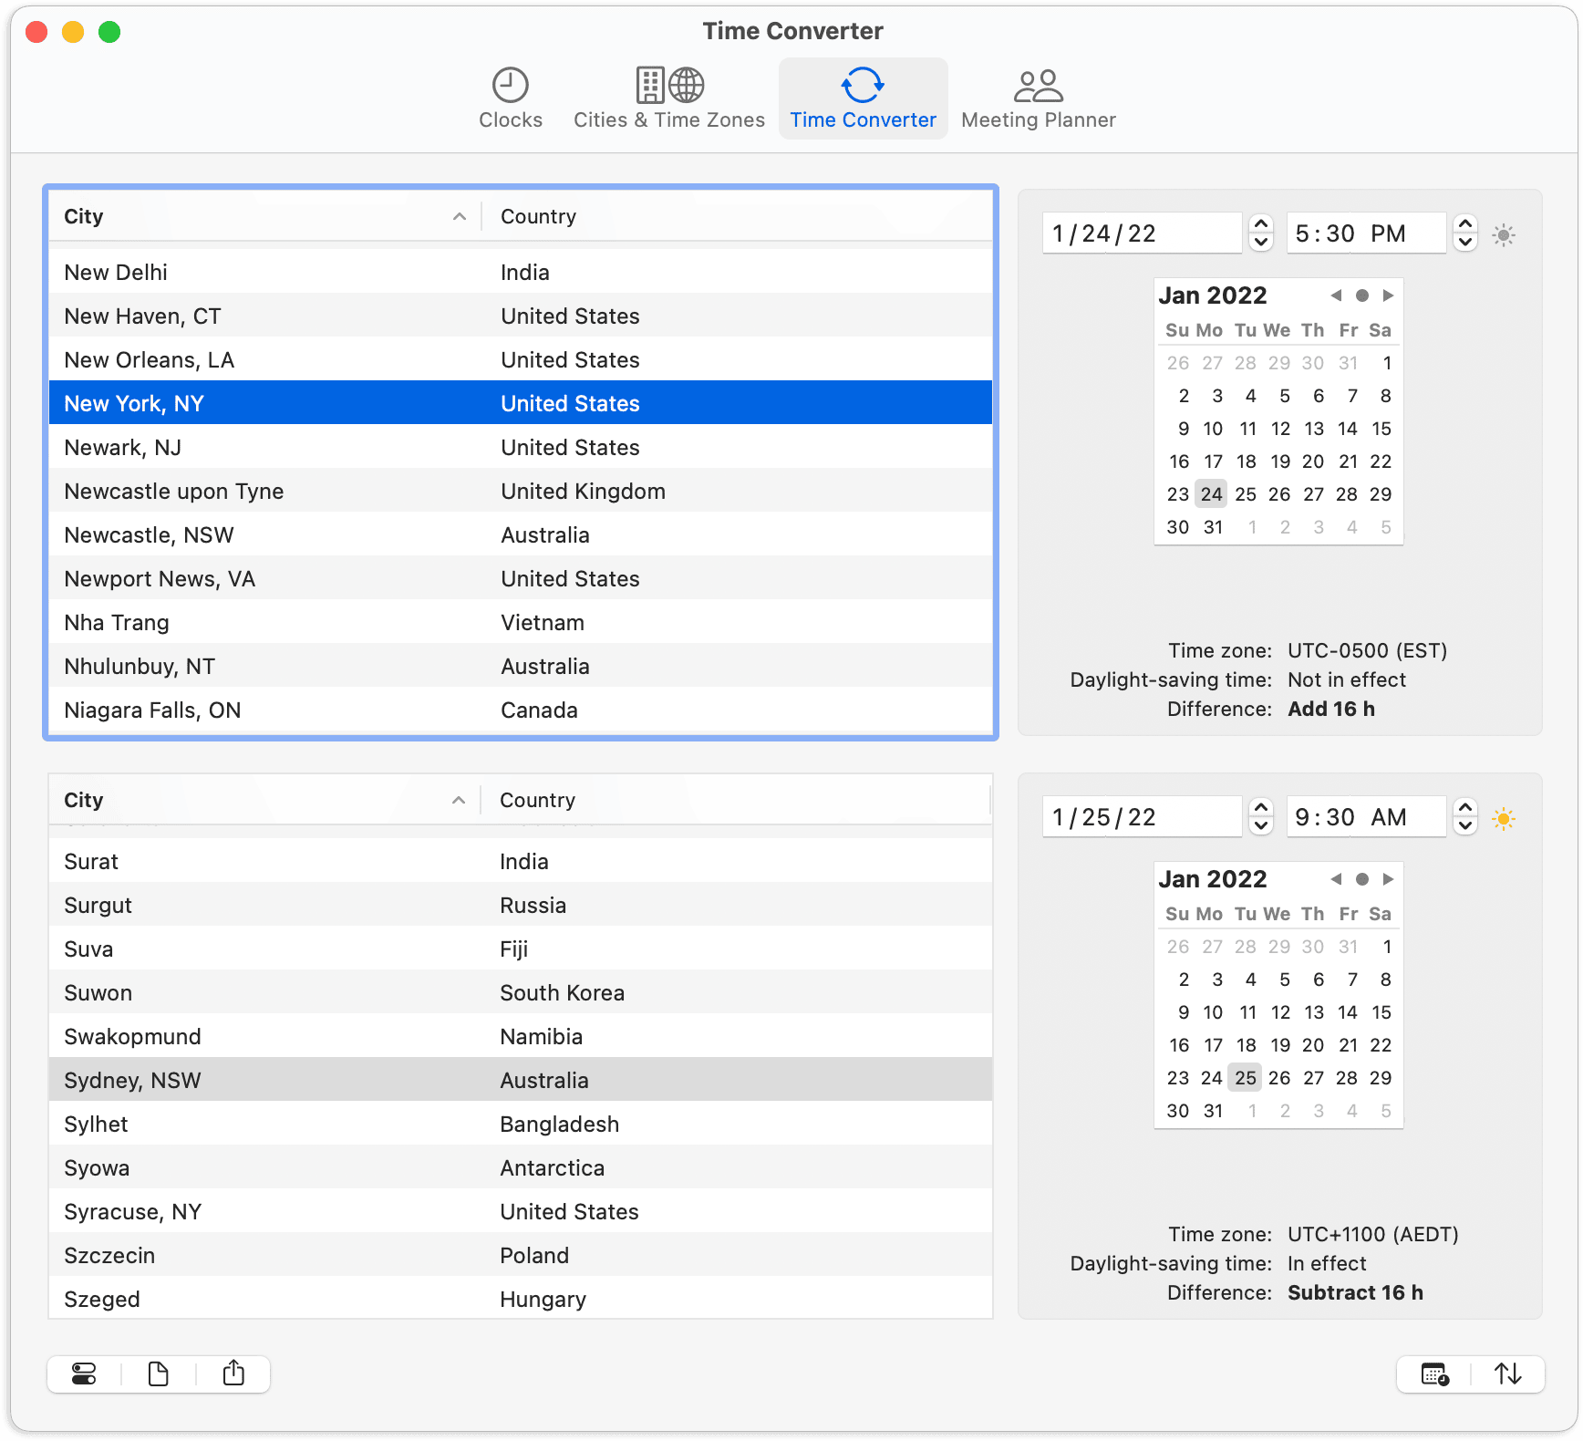Pick day 15 in upper calendar
The width and height of the screenshot is (1583, 1441).
pyautogui.click(x=1381, y=429)
